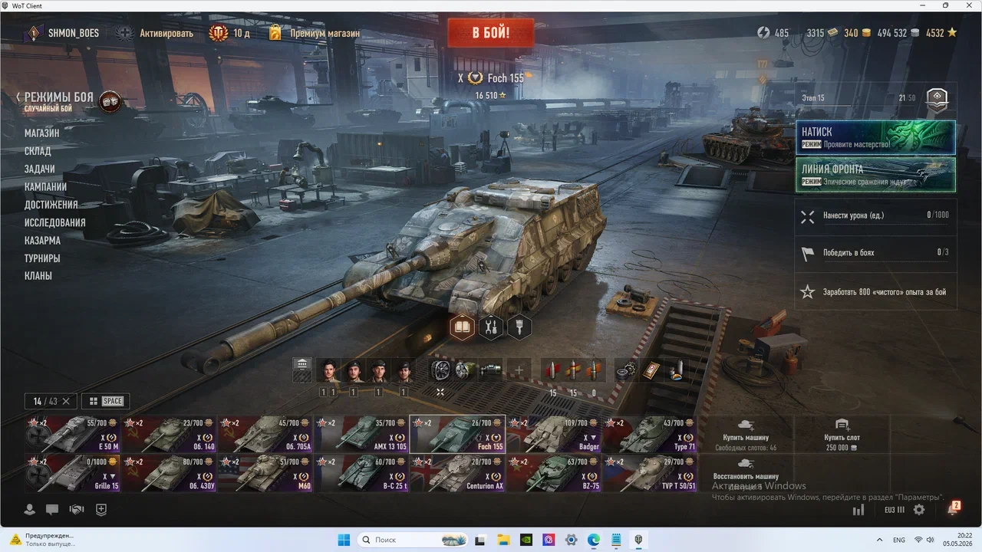Open the chat channels speech bubble icon

(x=52, y=509)
